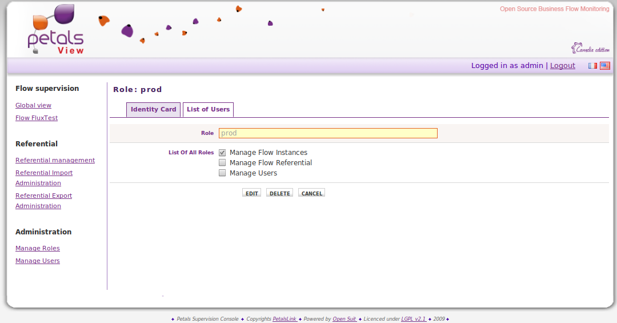Follow the LGPL v2.1 footer link
617x323 pixels.
(x=413, y=319)
